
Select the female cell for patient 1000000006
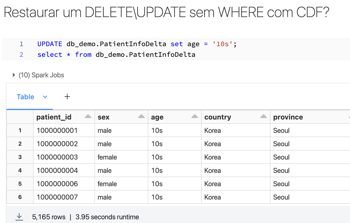click(x=121, y=184)
